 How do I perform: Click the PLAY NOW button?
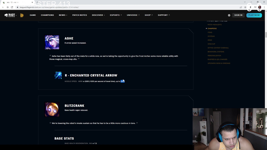(254, 15)
